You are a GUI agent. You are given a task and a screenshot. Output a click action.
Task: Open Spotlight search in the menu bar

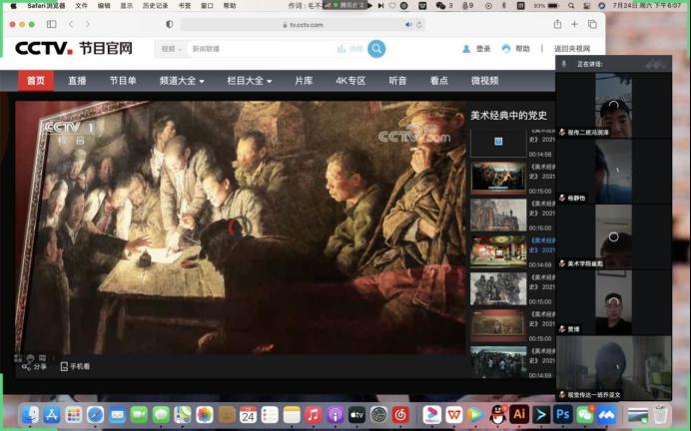571,6
